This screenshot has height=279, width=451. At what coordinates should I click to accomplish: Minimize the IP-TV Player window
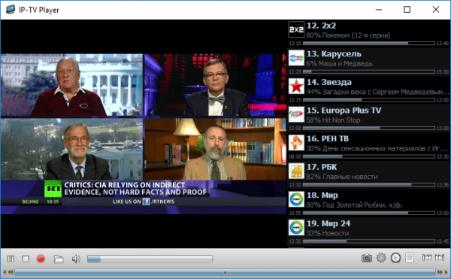coord(379,10)
